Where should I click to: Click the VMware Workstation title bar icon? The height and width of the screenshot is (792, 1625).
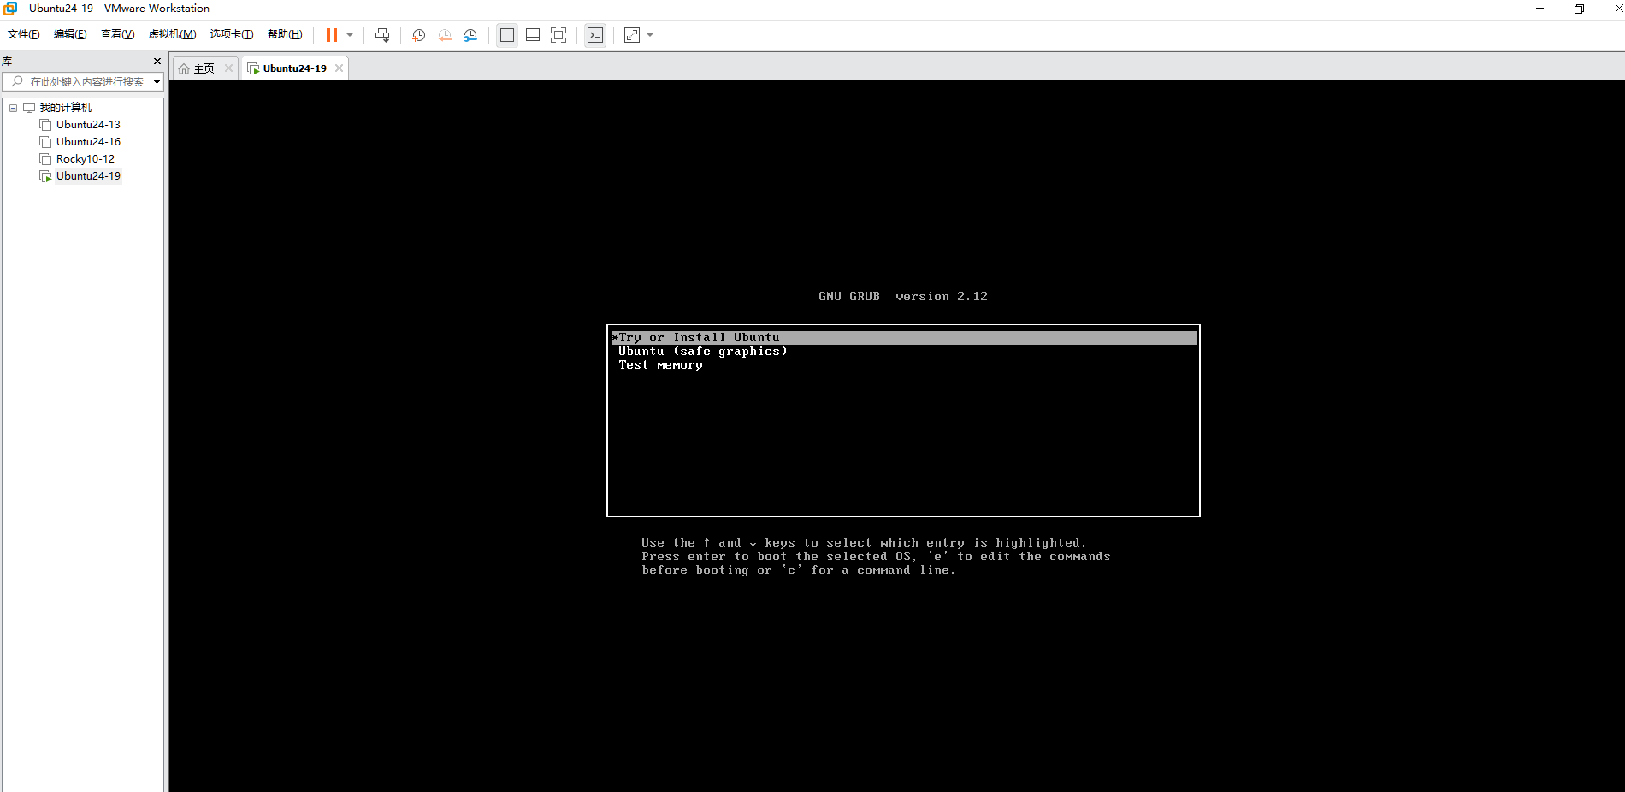[x=10, y=9]
